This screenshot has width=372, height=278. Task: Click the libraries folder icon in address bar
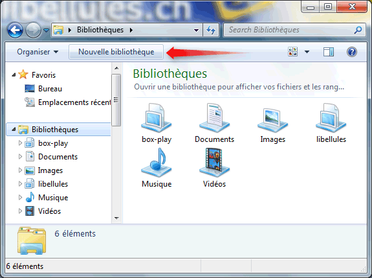pos(58,30)
